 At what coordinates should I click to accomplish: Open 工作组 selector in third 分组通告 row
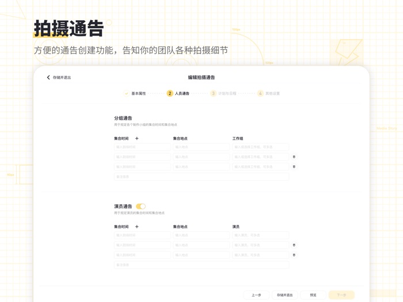pyautogui.click(x=261, y=167)
